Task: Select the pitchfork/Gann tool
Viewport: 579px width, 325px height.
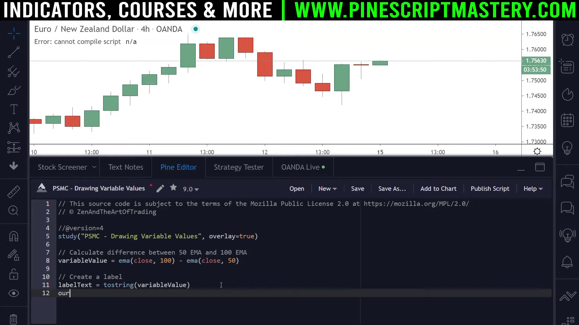Action: 14,72
